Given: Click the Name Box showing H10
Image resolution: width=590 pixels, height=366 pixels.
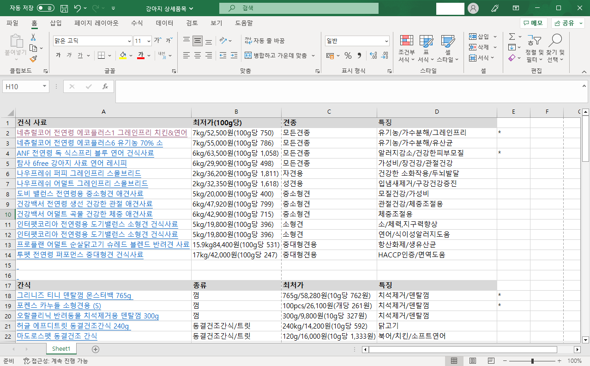Looking at the screenshot, I should click(x=26, y=86).
